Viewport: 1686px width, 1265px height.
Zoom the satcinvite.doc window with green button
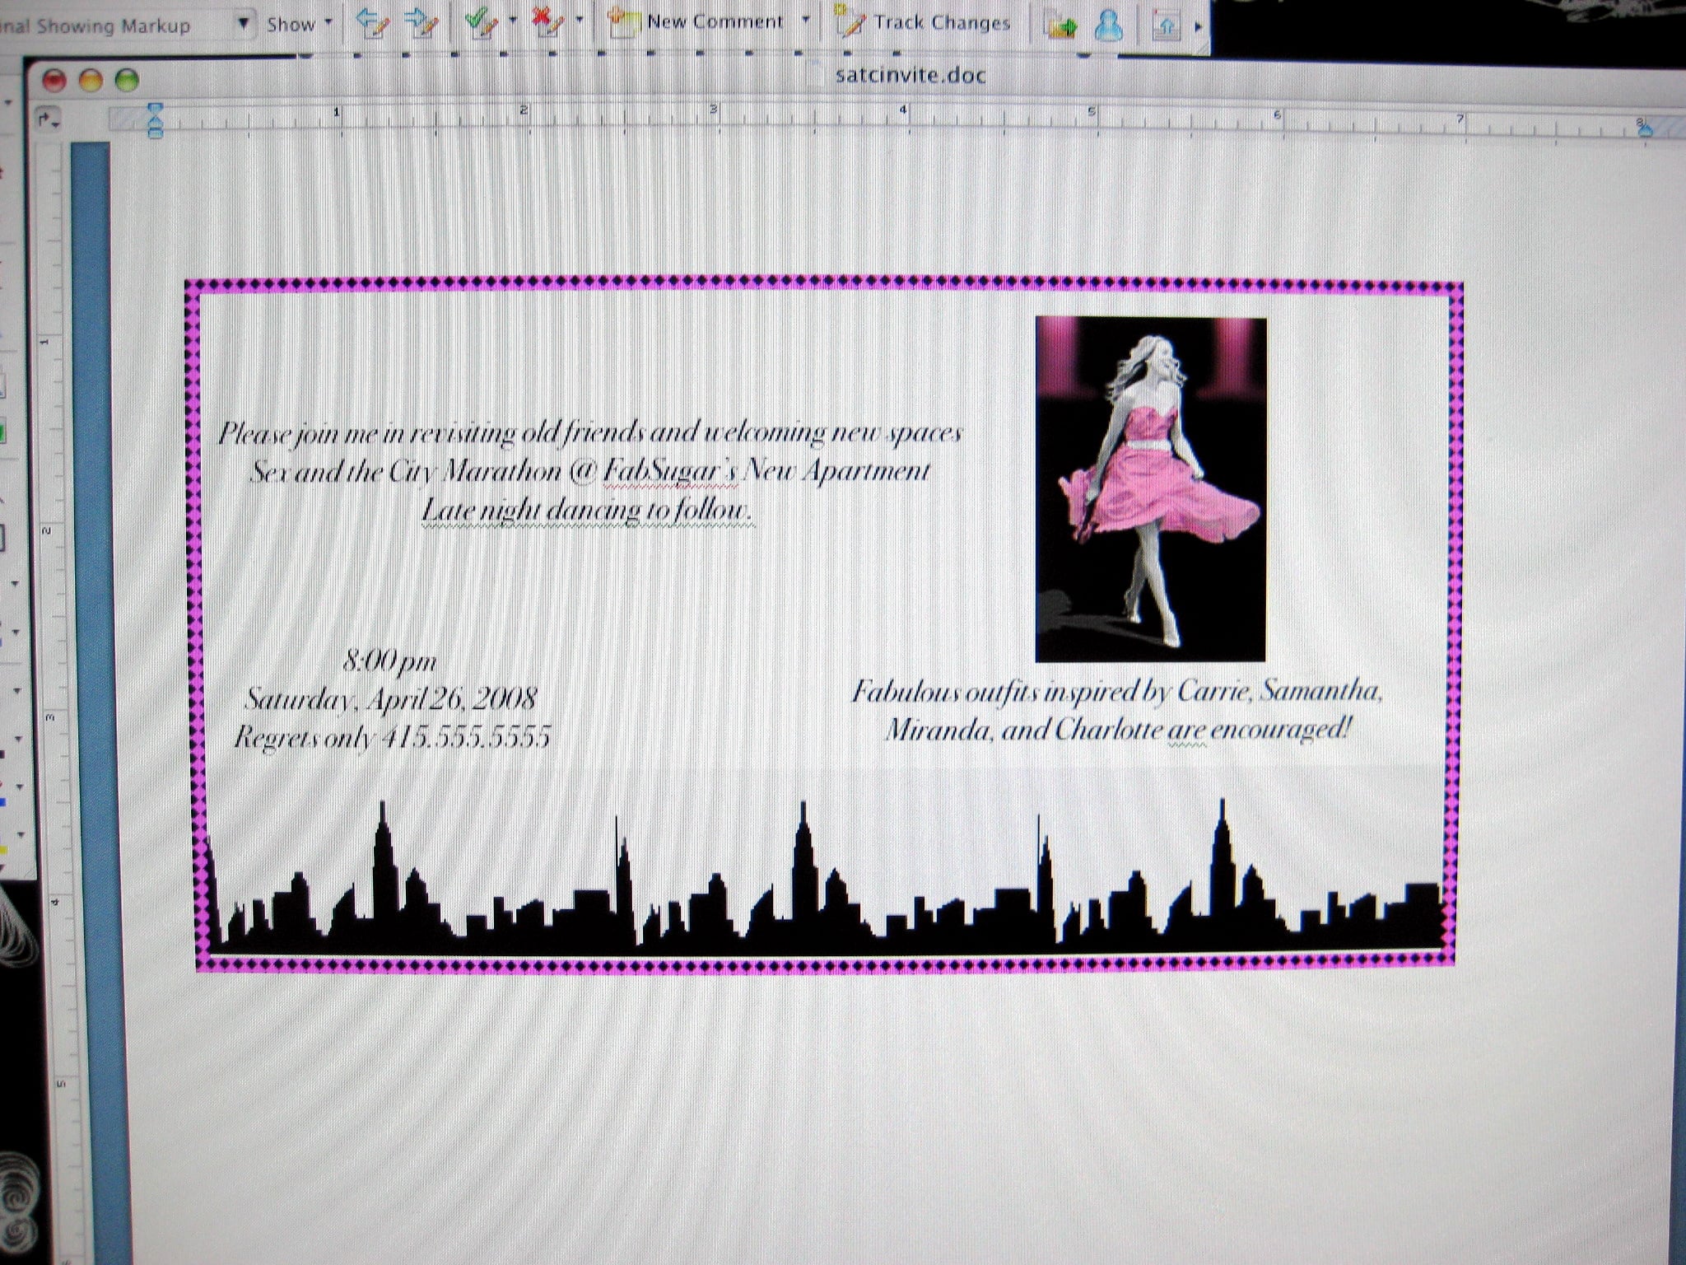[127, 80]
